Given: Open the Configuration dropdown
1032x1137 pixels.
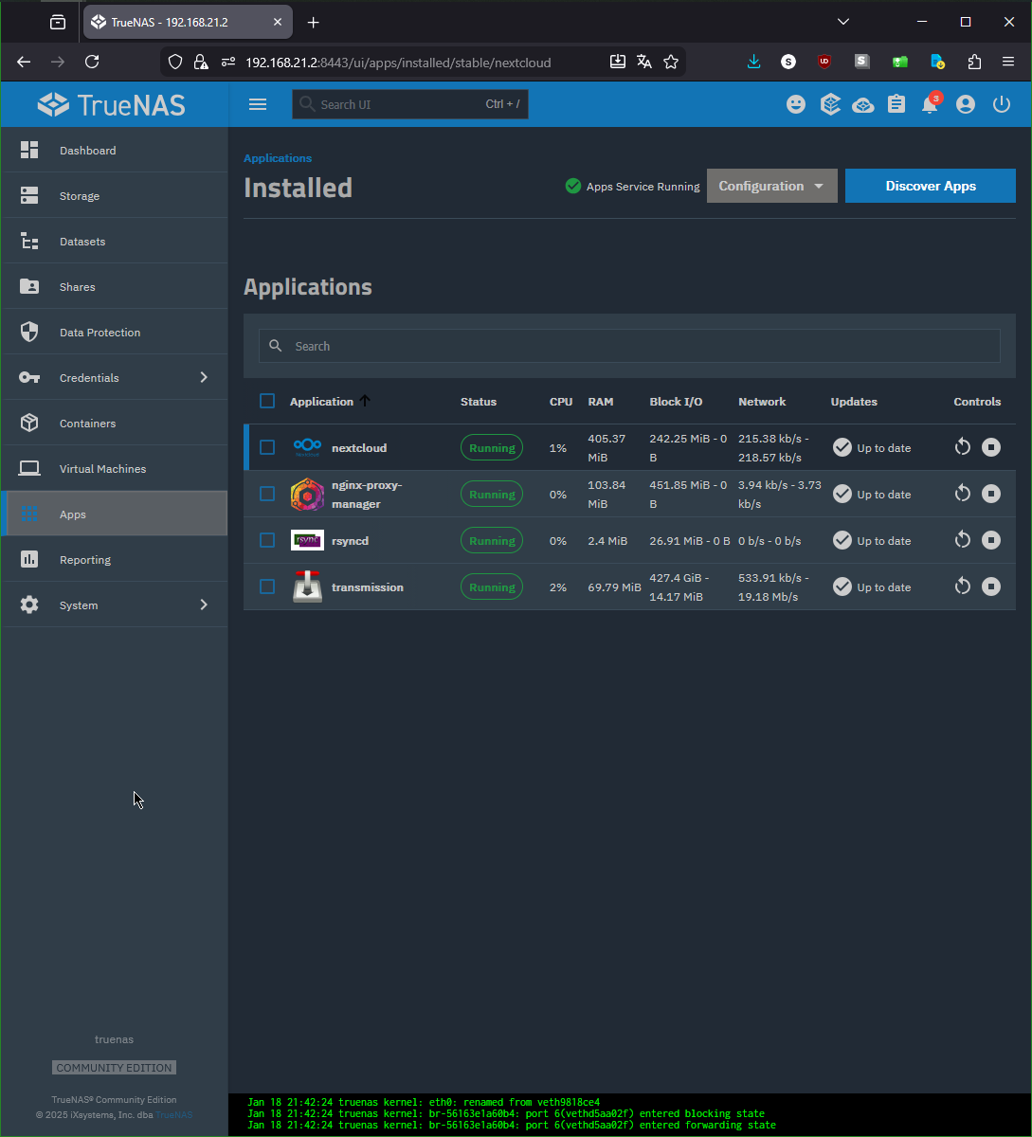Looking at the screenshot, I should pos(771,186).
